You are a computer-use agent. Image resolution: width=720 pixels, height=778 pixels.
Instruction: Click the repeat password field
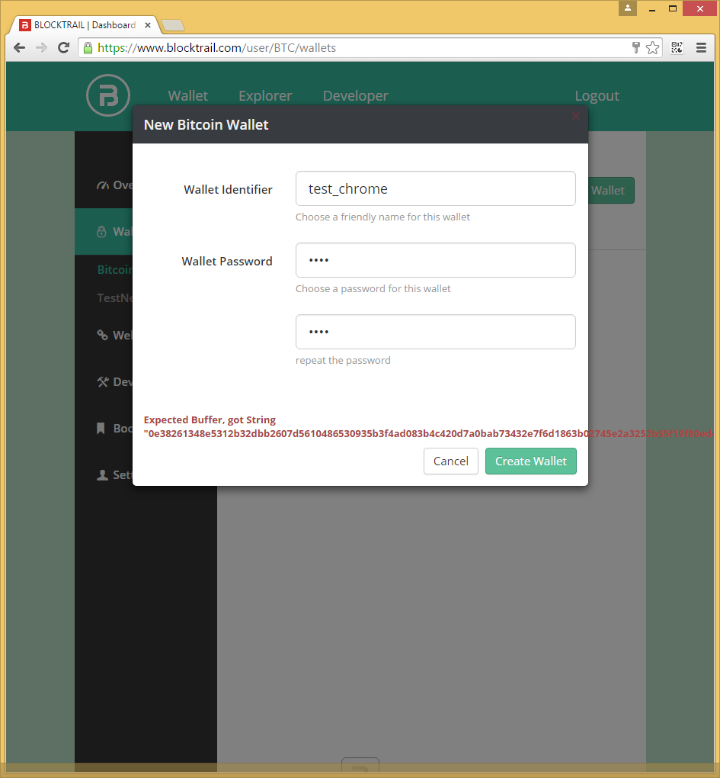click(x=436, y=332)
